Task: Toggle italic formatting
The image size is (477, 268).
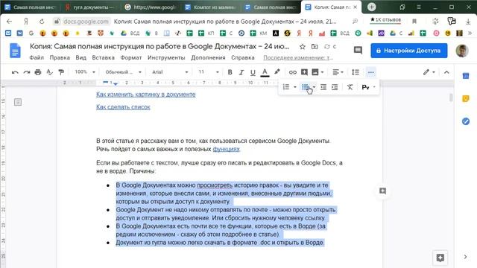Action: tap(241, 72)
